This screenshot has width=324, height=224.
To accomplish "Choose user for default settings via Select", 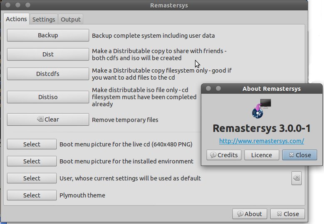I will pyautogui.click(x=32, y=178).
